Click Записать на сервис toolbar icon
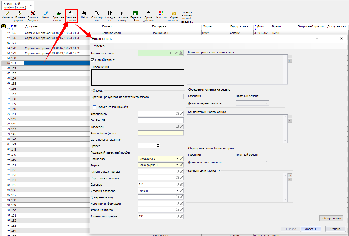The image size is (349, 236). pyautogui.click(x=71, y=14)
